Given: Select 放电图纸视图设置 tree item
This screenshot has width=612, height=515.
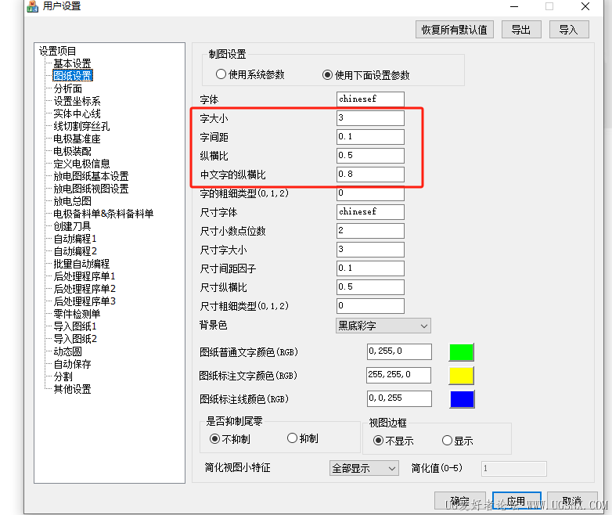Looking at the screenshot, I should [91, 189].
